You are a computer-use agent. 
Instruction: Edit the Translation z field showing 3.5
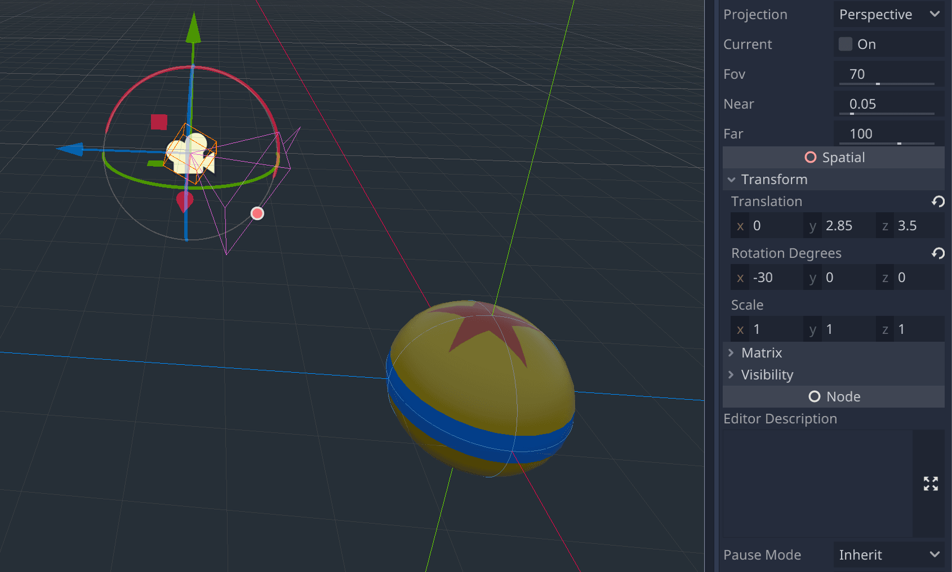[x=911, y=226]
